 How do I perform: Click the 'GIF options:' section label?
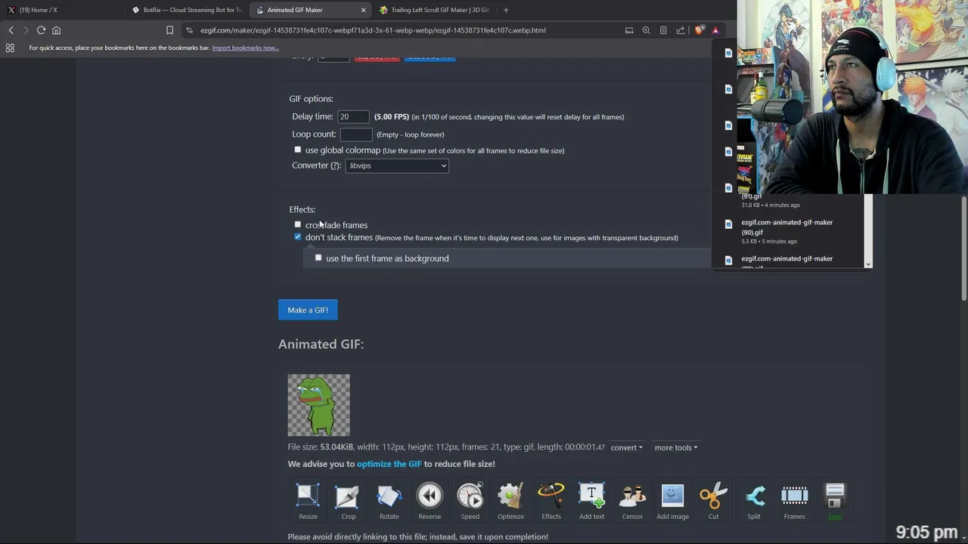pos(311,99)
